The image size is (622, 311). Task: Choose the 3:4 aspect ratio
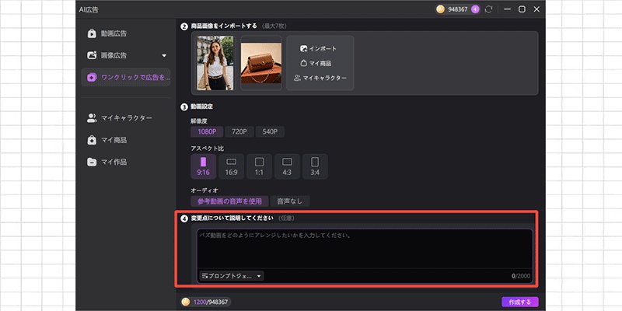[x=315, y=166]
